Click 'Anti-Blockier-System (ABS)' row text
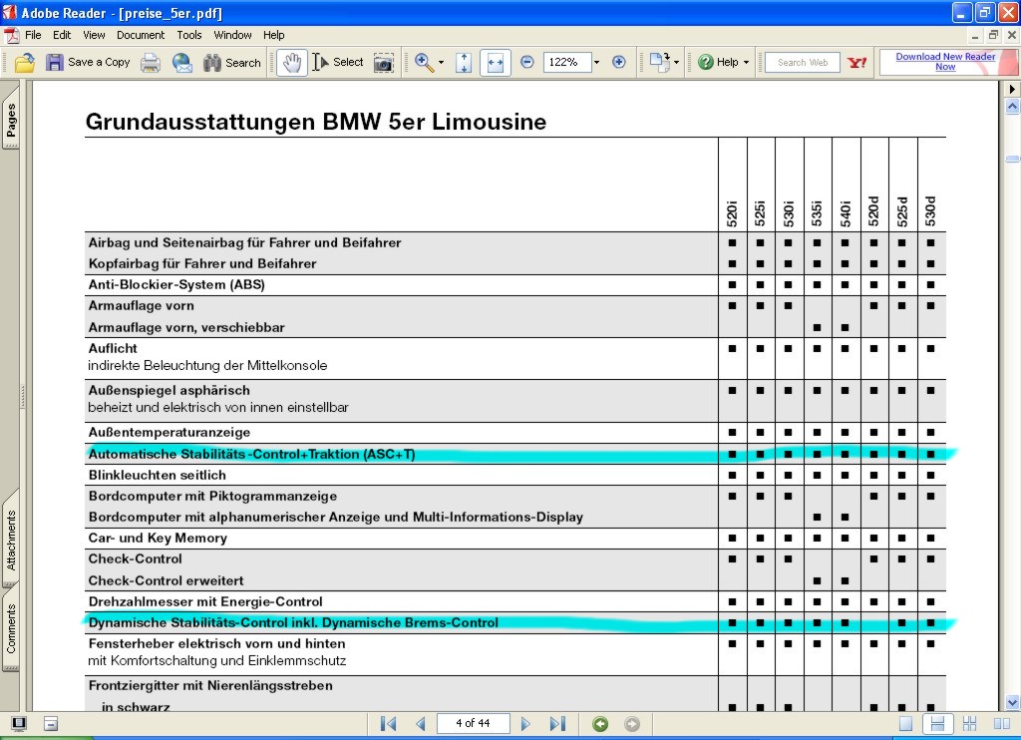The image size is (1021, 740). coord(176,284)
